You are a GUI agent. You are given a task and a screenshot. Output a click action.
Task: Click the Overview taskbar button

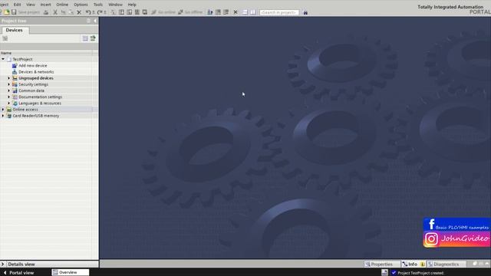point(71,272)
